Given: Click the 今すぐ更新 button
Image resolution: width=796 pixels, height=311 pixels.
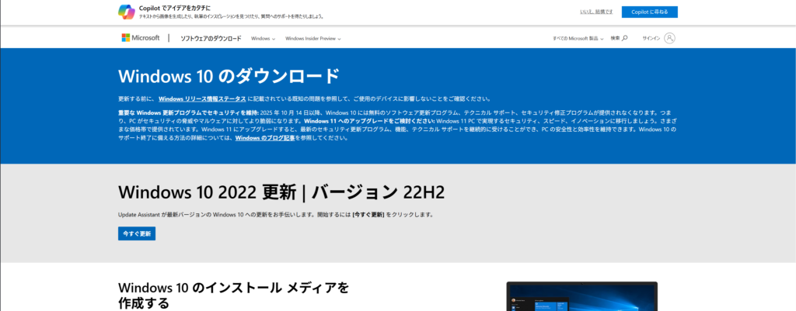Looking at the screenshot, I should point(137,233).
